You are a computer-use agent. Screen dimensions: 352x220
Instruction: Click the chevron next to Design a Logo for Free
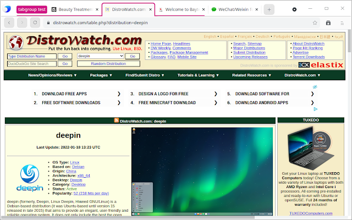(216, 94)
